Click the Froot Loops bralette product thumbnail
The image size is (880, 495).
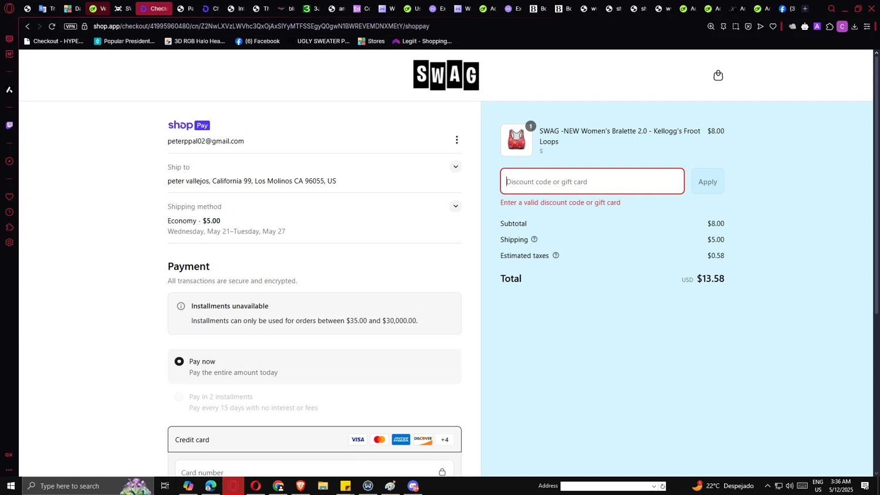click(x=516, y=140)
